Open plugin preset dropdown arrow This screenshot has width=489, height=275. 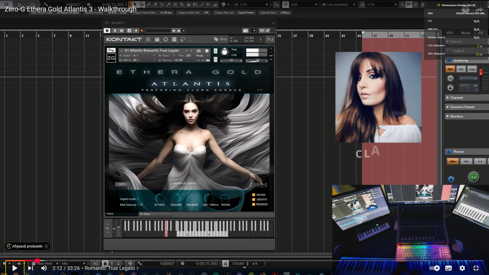coord(184,31)
